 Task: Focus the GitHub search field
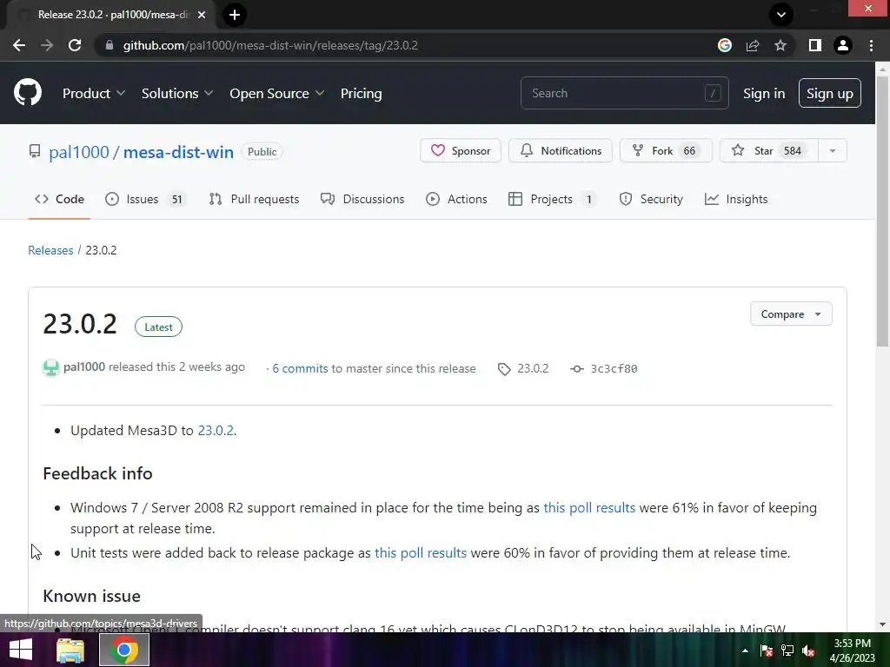click(x=624, y=93)
